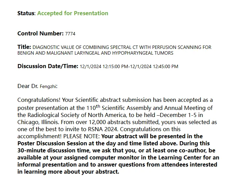This screenshot has height=178, width=235.
Task: Click the PLEASE NOTE: text
Action: (x=81, y=136)
